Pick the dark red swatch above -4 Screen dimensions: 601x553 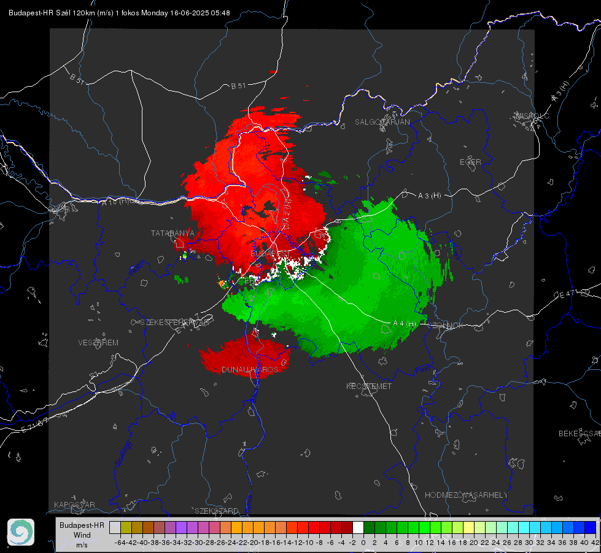tap(347, 527)
